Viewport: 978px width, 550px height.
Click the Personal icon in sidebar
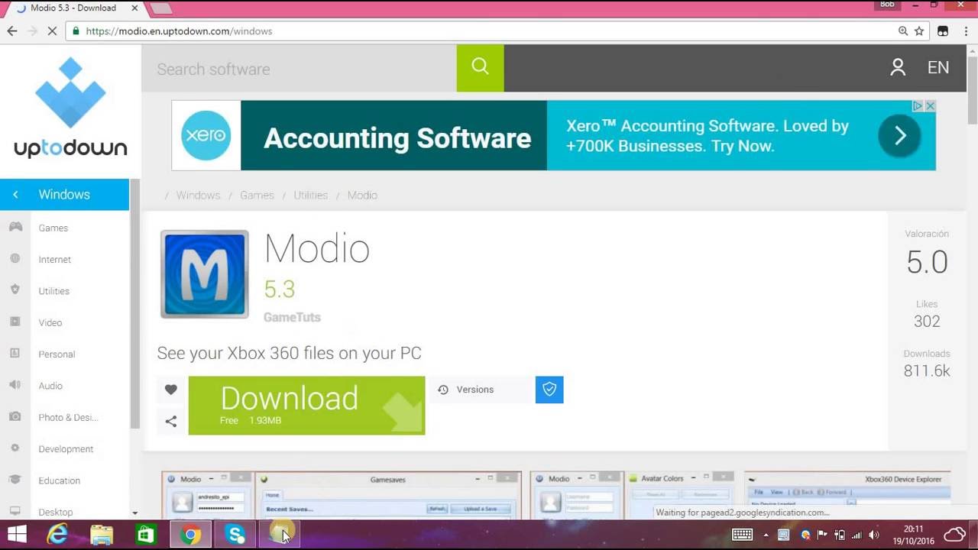[x=15, y=354]
